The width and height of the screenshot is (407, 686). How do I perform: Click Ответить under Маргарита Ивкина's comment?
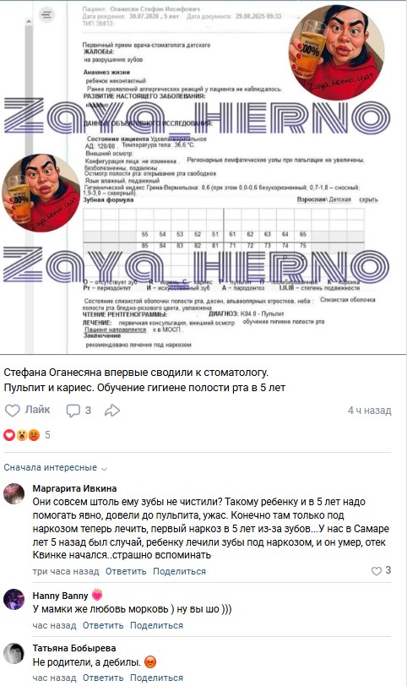coord(126,571)
